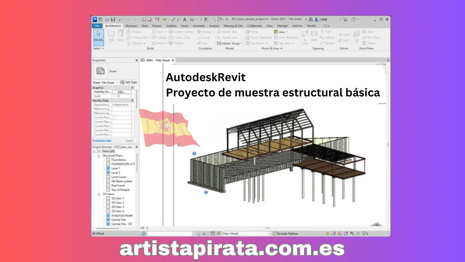Toggle the Level 1 view box
This screenshot has width=465, height=262.
click(x=108, y=168)
